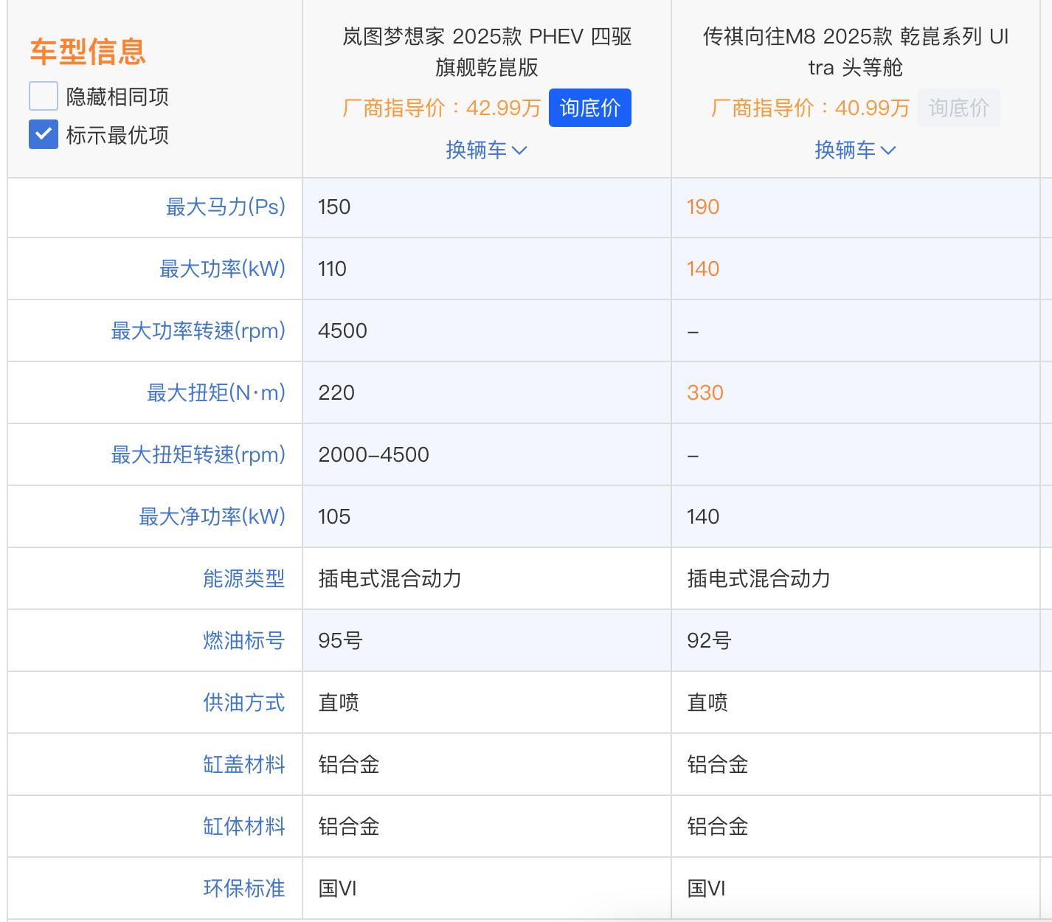
Task: Click the 燃油标号 parameter label
Action: pyautogui.click(x=244, y=640)
